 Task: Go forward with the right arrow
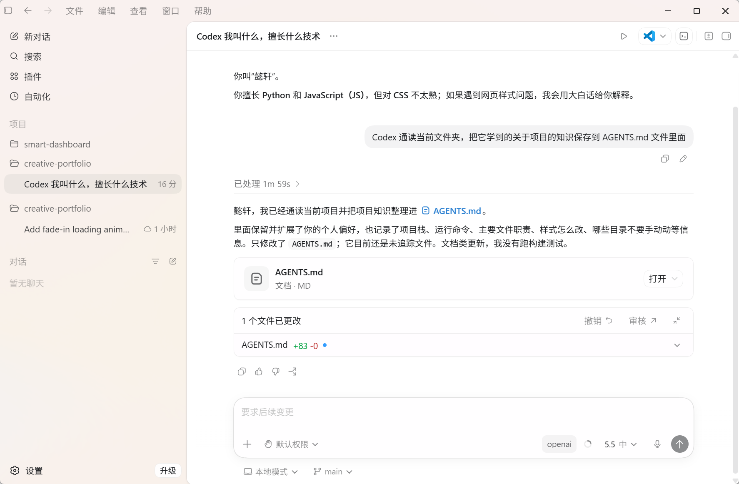[x=48, y=11]
